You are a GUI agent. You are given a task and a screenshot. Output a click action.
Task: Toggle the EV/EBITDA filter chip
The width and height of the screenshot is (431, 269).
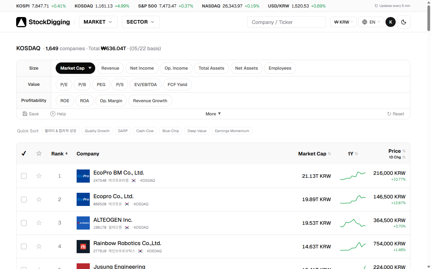coord(145,85)
